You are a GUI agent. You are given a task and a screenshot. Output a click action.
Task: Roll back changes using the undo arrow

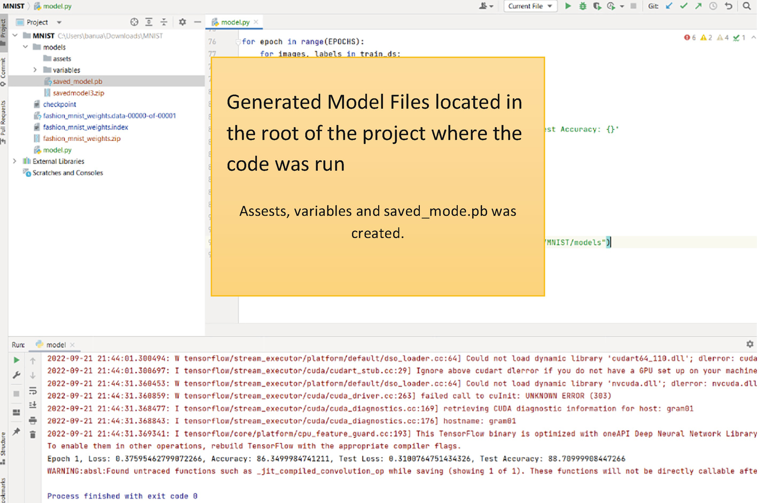729,6
